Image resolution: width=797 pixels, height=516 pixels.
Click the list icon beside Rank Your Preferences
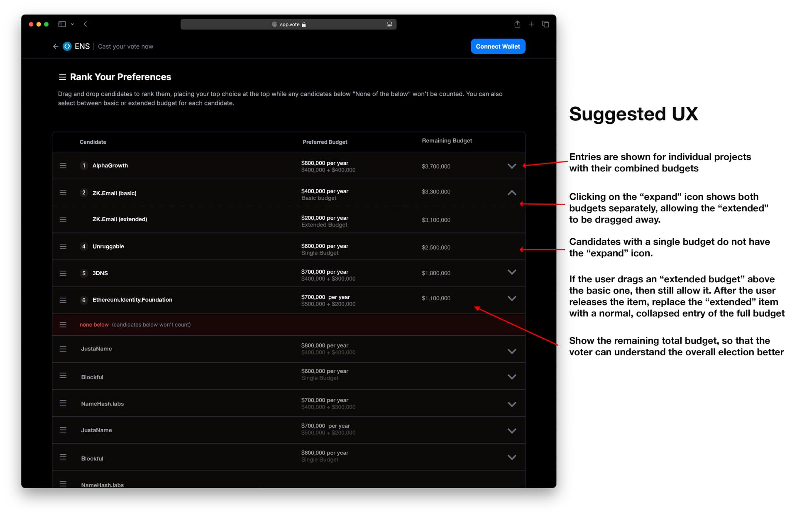click(x=62, y=77)
